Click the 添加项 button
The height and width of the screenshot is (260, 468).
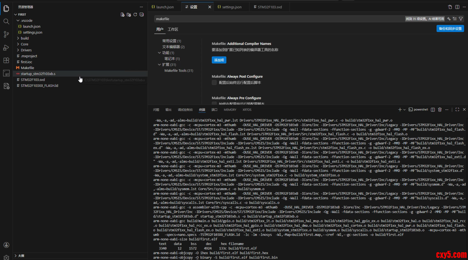pyautogui.click(x=219, y=60)
